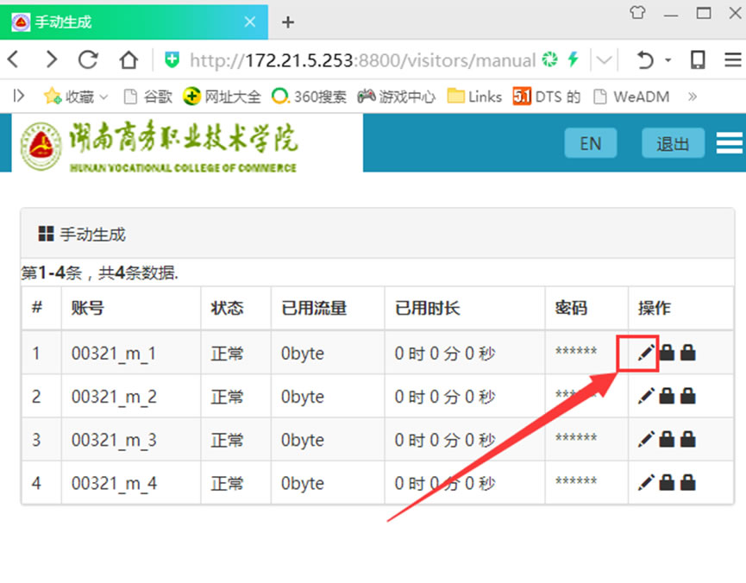The width and height of the screenshot is (746, 583).
Task: Open a new tab with plus button
Action: 288,22
